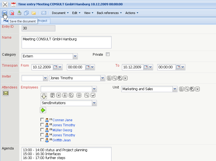216x161 pixels.
Task: Open the Back references menu
Action: [109, 13]
